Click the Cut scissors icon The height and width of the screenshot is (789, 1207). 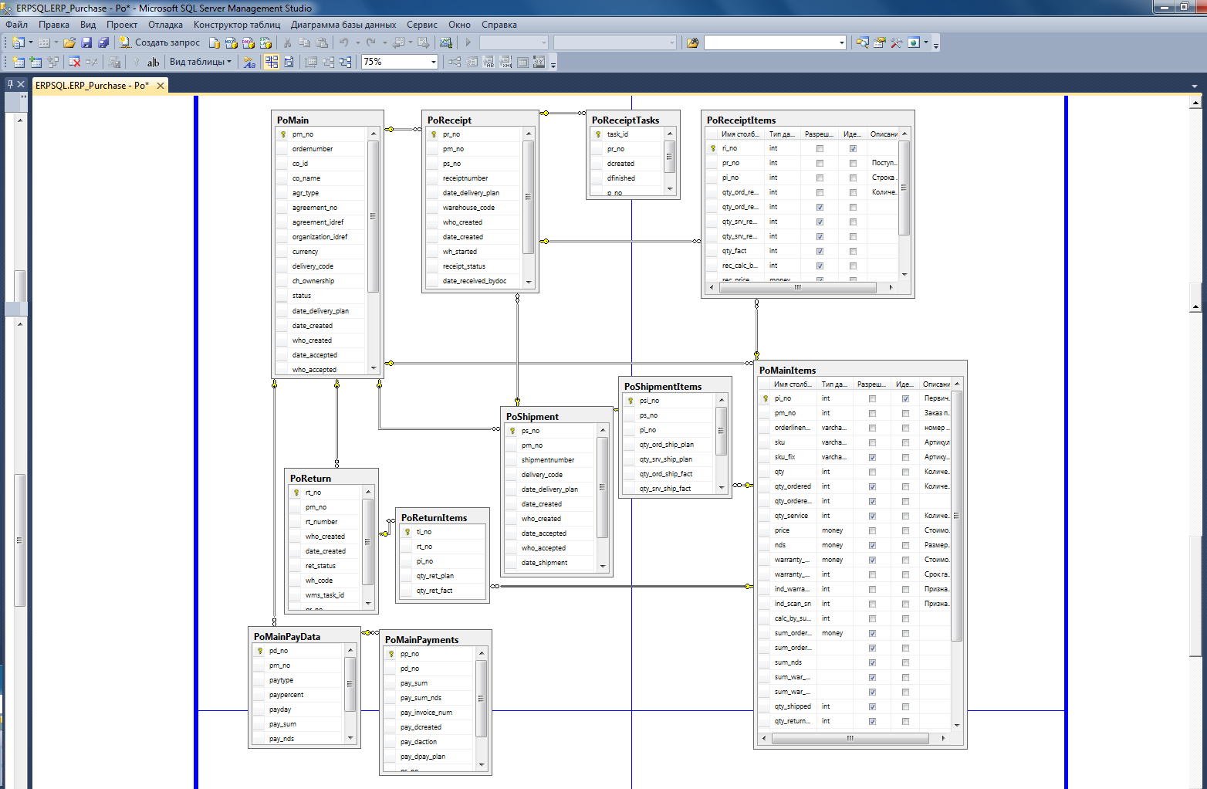click(287, 42)
